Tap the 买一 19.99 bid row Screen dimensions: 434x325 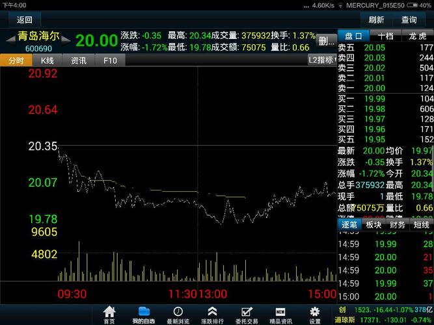386,99
